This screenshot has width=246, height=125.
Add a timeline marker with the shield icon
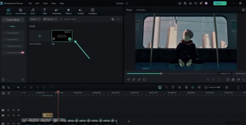173,87
